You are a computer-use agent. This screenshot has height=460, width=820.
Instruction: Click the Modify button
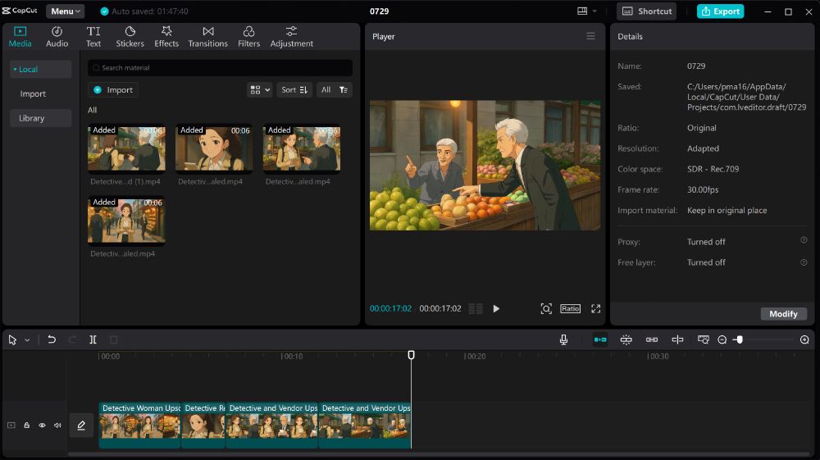tap(783, 313)
